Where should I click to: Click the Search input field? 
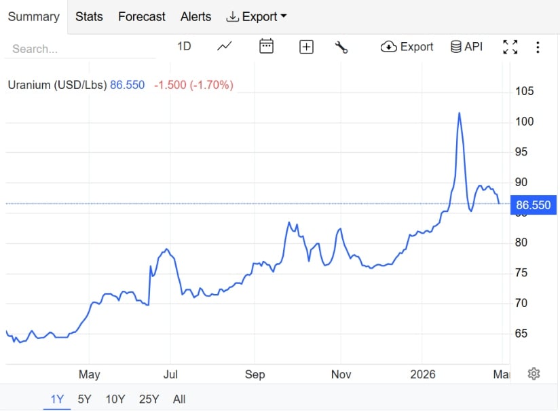pyautogui.click(x=81, y=49)
